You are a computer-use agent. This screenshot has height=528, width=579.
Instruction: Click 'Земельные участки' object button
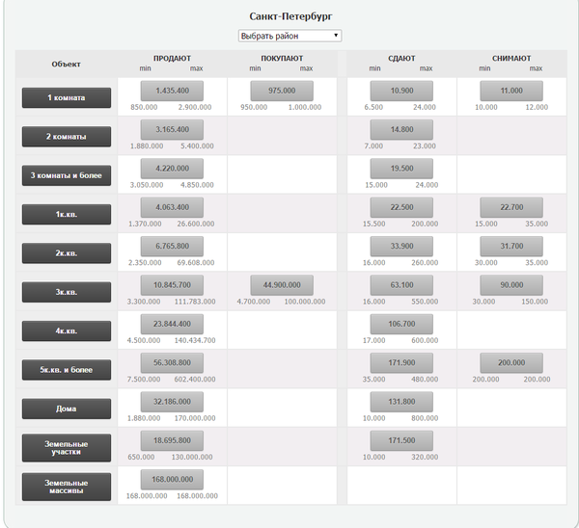coord(67,447)
